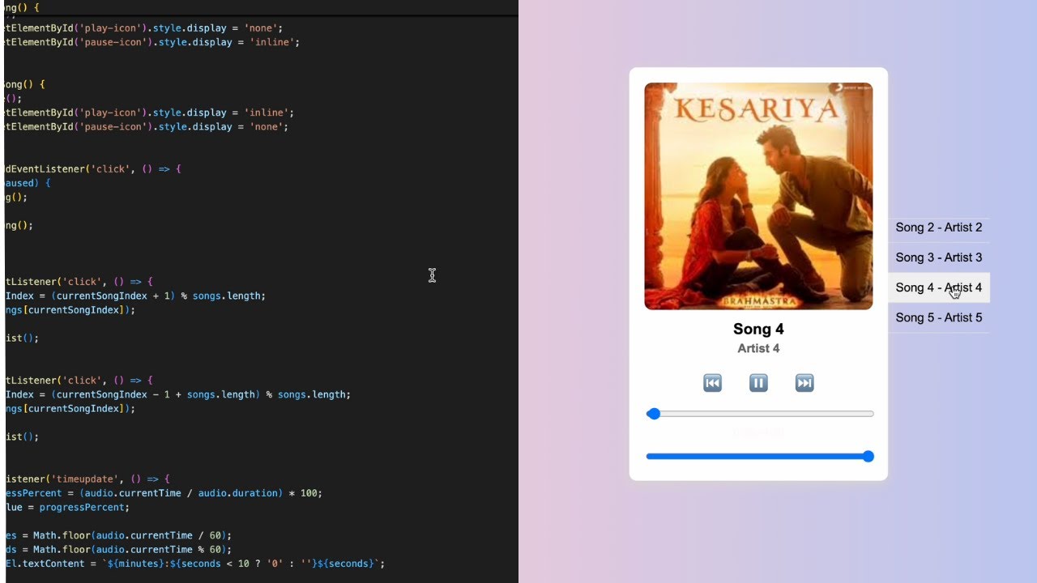Click the code line with progressPercent calculation

(x=163, y=493)
